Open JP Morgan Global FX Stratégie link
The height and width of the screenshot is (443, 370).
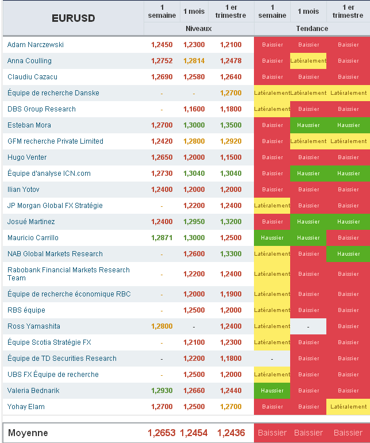[x=55, y=206]
